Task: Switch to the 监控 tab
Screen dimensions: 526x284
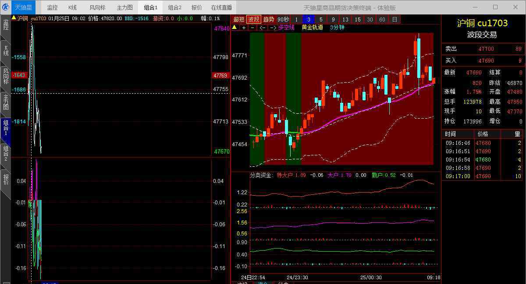Action: [x=52, y=7]
